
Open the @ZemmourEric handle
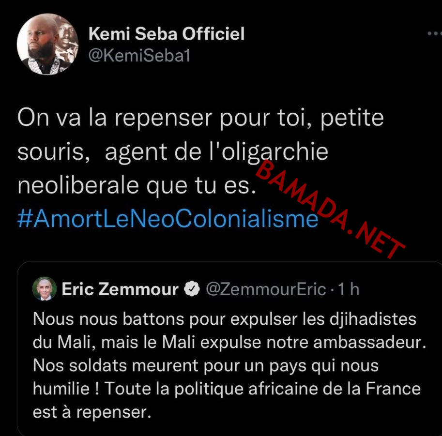[266, 289]
